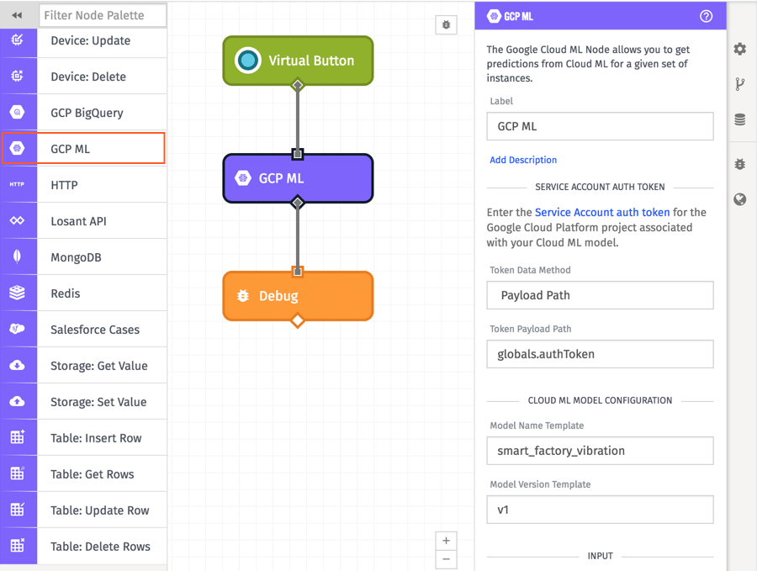Click the Filter Node Palette field

tap(103, 15)
